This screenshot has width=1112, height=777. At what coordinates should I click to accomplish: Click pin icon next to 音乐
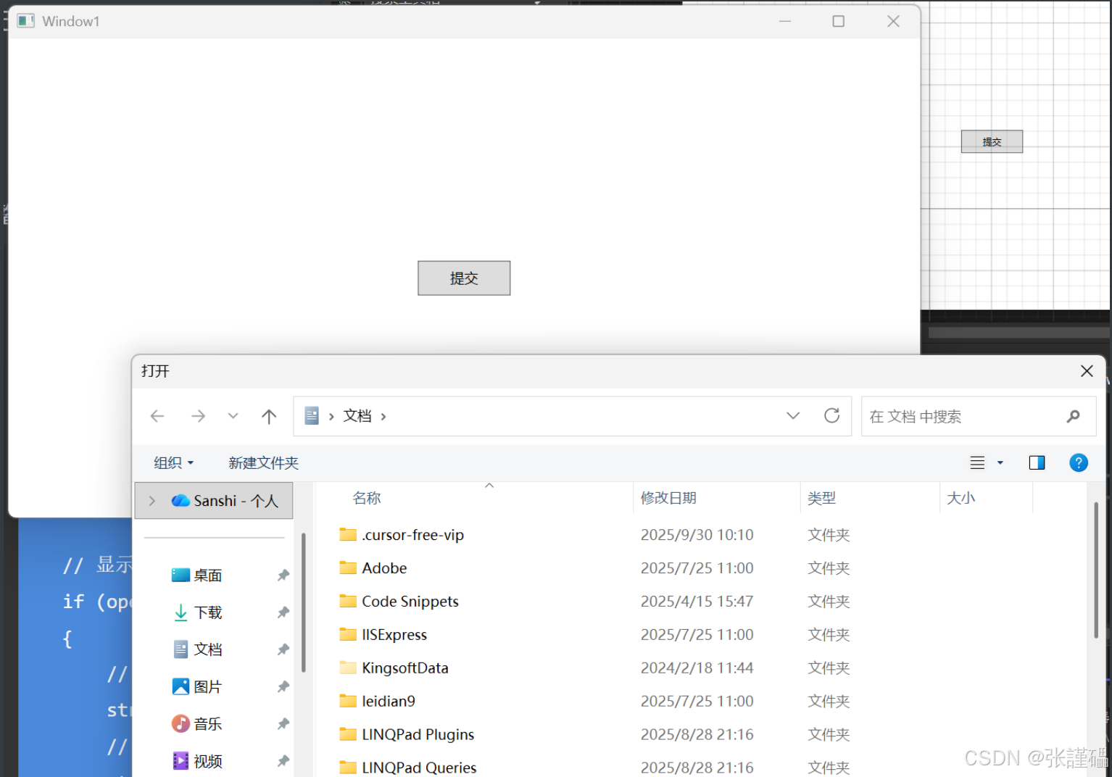coord(283,723)
